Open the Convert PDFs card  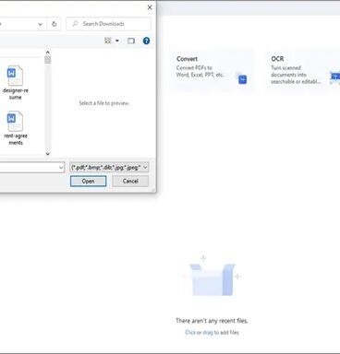pyautogui.click(x=212, y=71)
